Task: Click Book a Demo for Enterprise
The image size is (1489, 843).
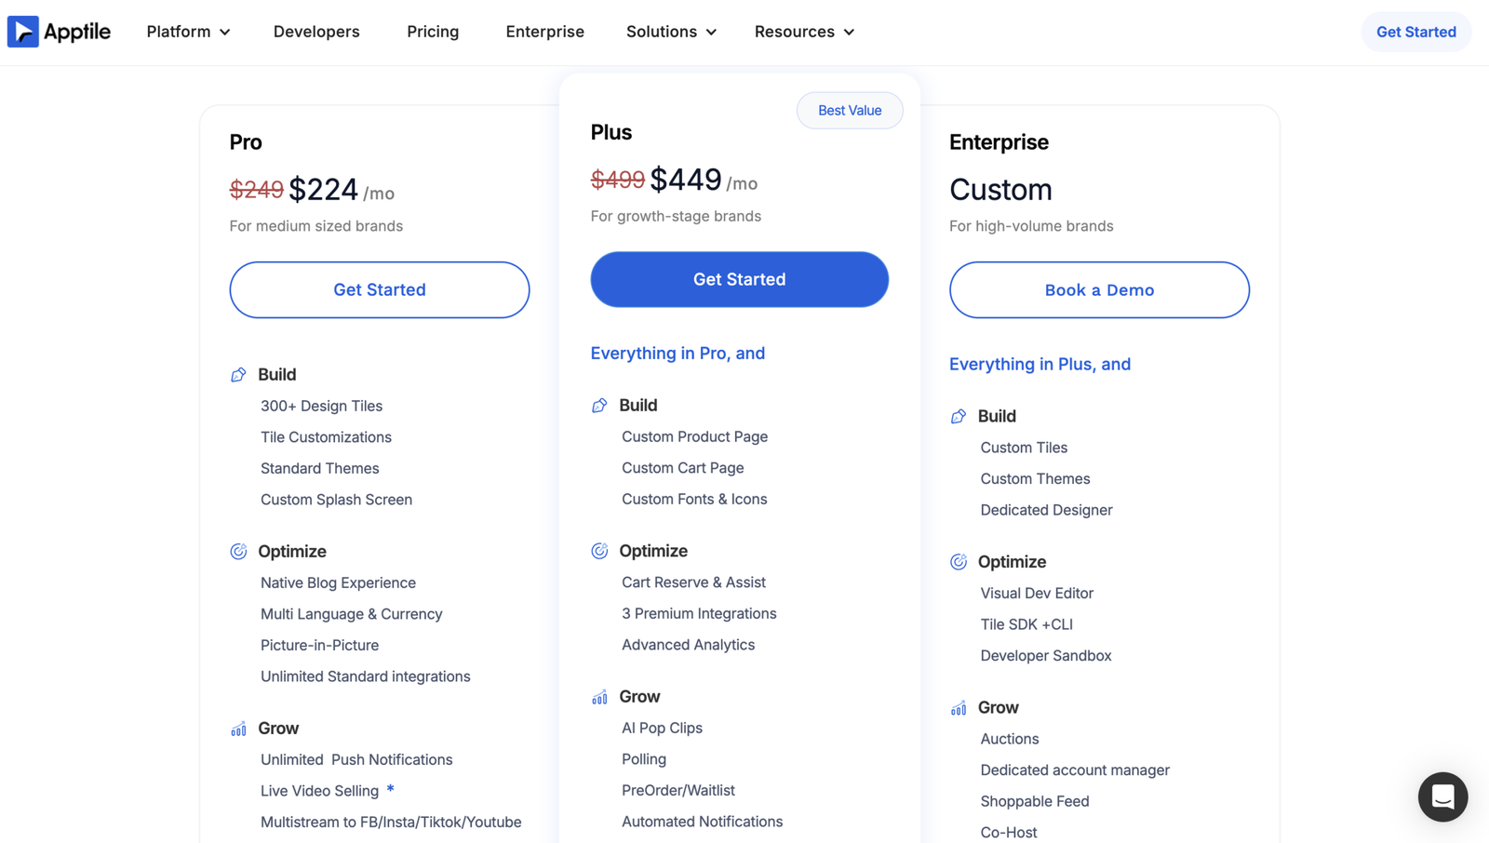Action: coord(1099,289)
